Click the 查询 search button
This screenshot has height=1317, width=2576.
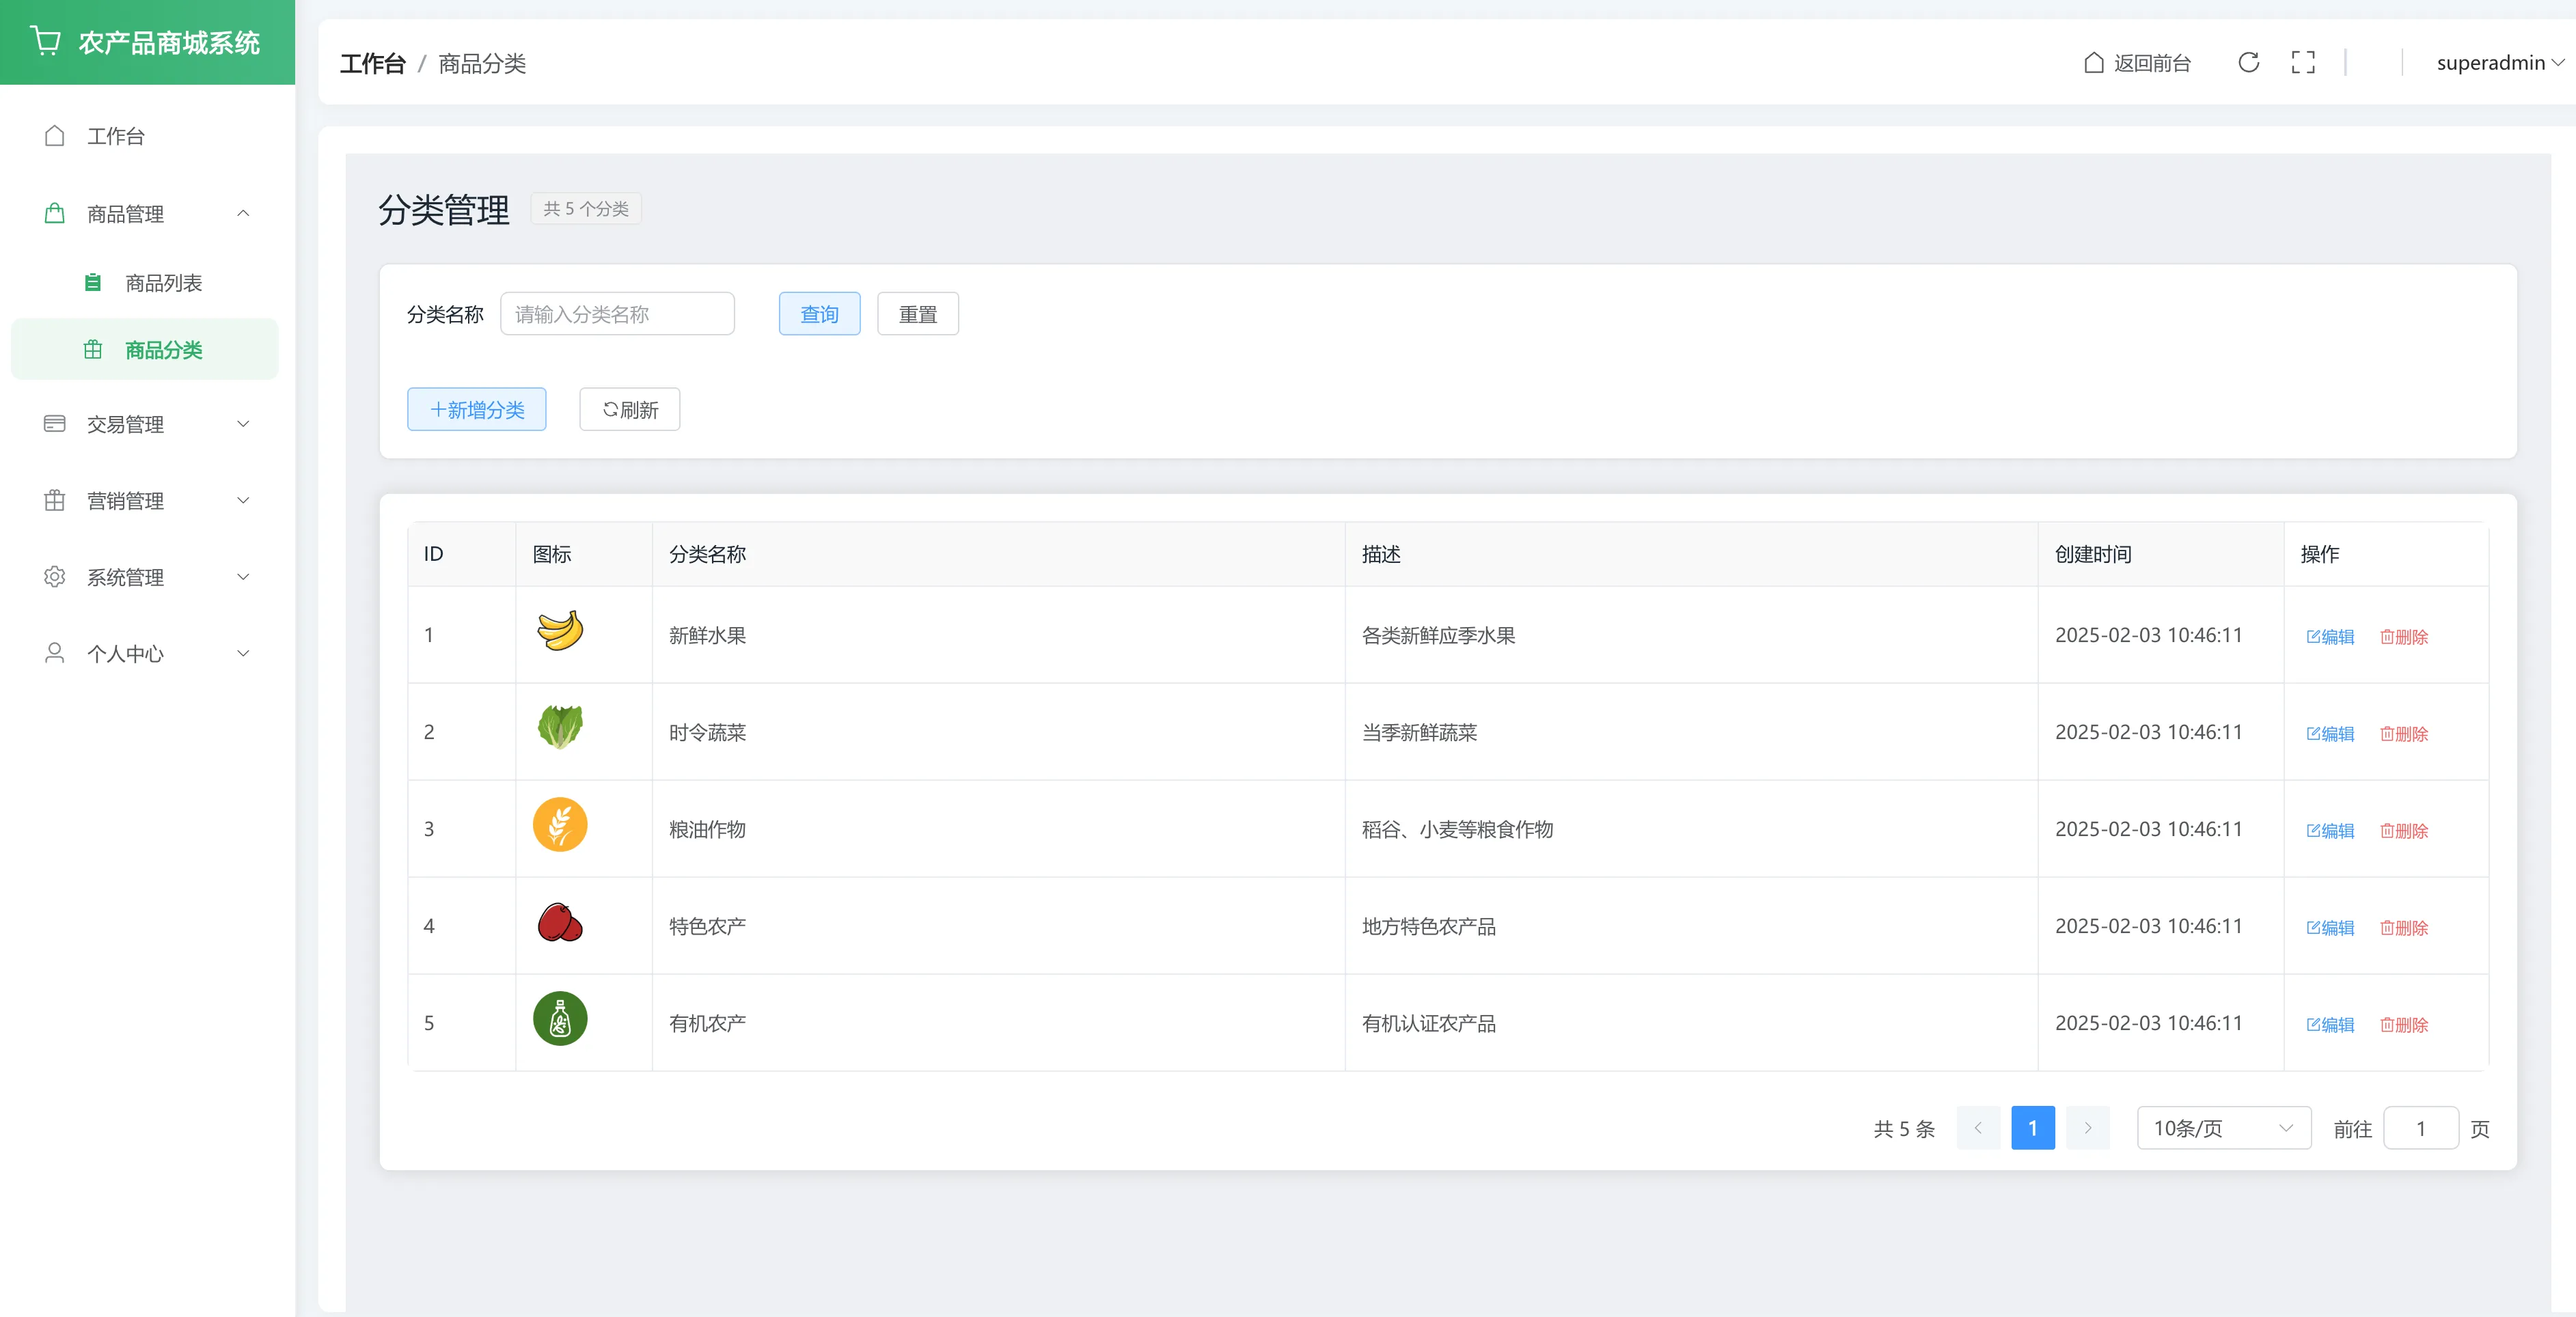pyautogui.click(x=819, y=314)
